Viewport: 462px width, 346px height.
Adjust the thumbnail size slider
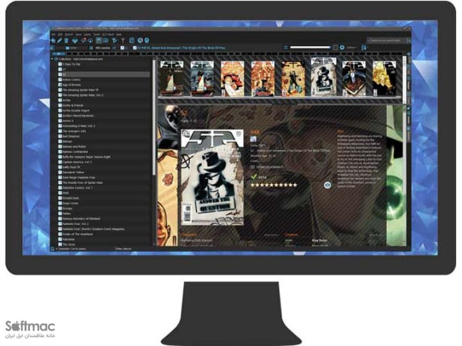(x=310, y=47)
